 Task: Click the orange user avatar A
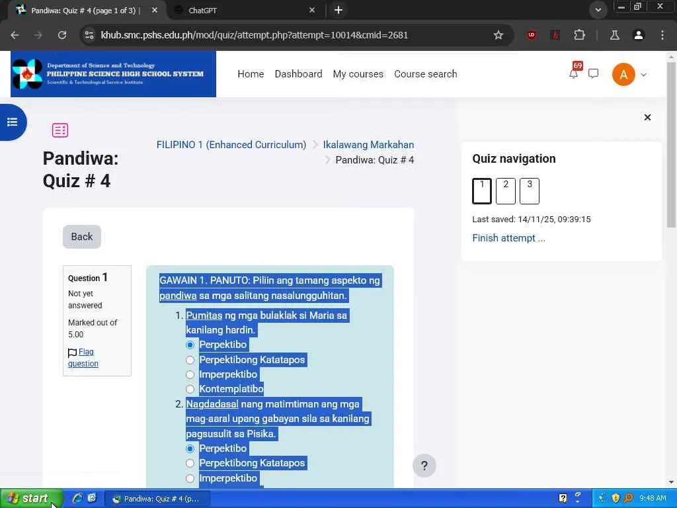pos(623,74)
